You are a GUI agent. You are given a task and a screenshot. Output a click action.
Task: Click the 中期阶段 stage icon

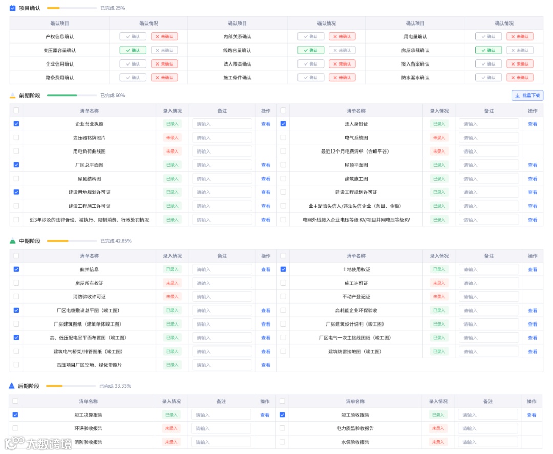tap(13, 241)
